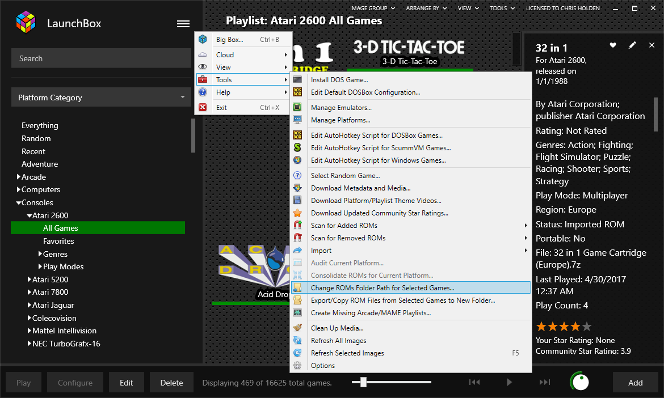The image size is (664, 398).
Task: Click the Scan for Added ROMs magnet icon
Action: pos(298,226)
